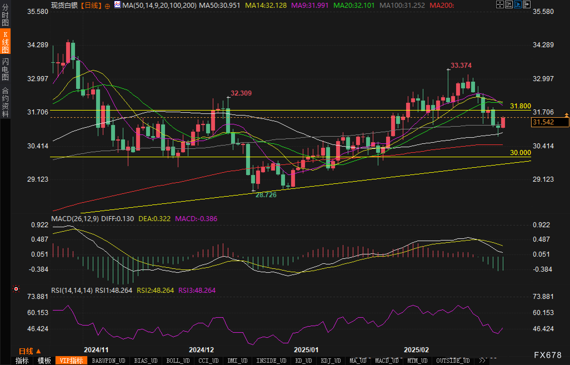Apply the BOLL_UD indicator

point(178,361)
